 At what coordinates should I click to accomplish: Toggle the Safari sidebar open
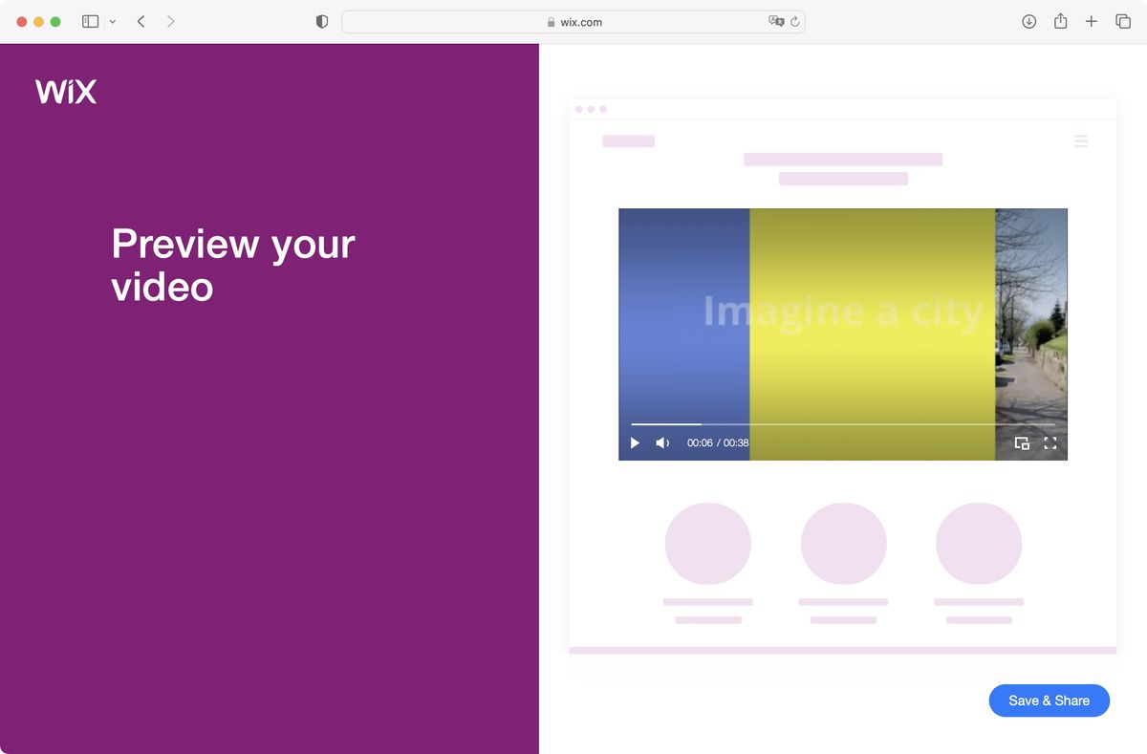coord(90,20)
